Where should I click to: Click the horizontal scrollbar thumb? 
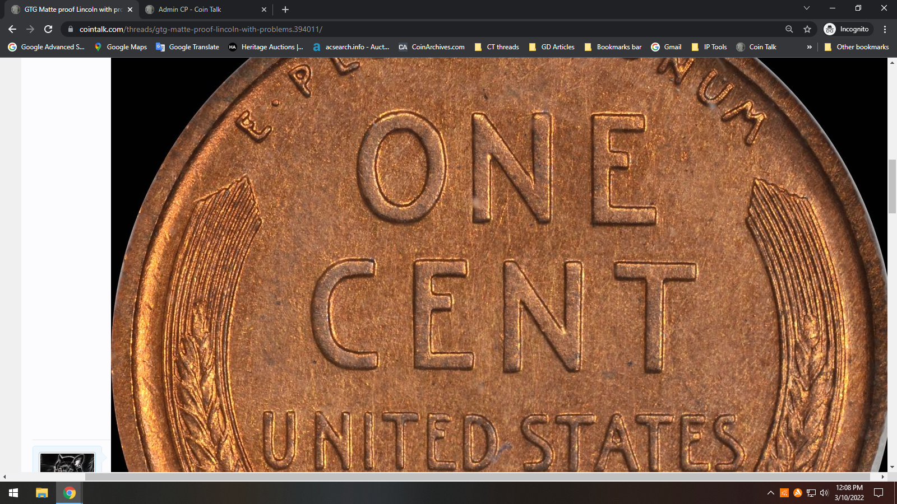(x=477, y=477)
